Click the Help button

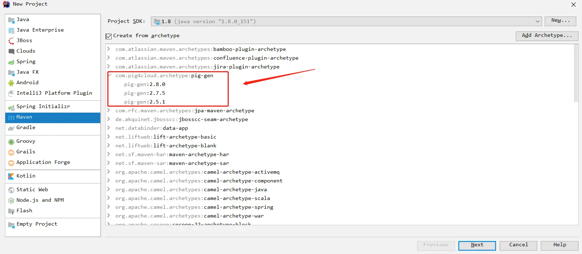[560, 245]
